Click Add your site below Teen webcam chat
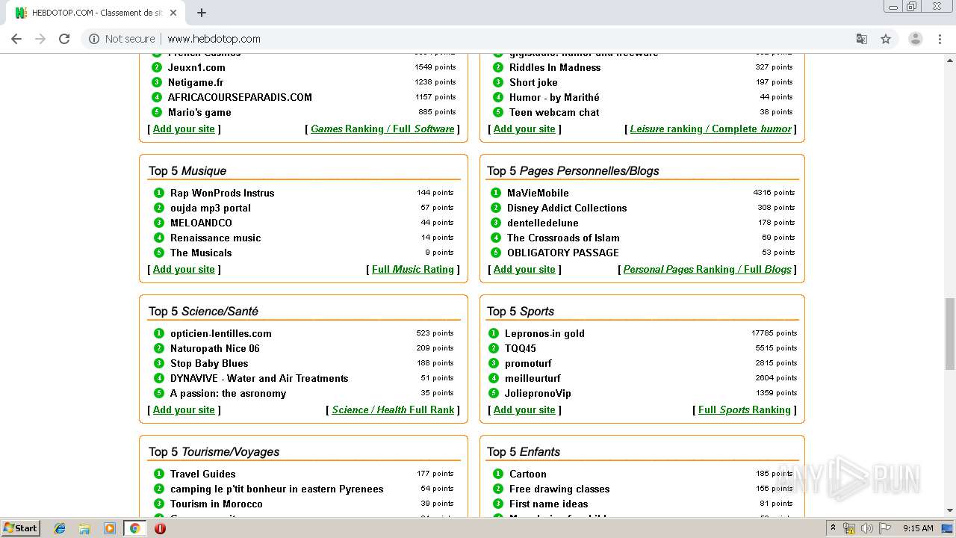This screenshot has height=538, width=956. (524, 129)
